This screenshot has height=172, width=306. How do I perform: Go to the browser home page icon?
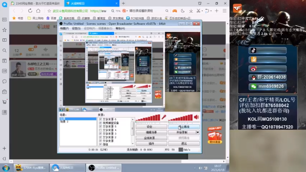(x=38, y=11)
